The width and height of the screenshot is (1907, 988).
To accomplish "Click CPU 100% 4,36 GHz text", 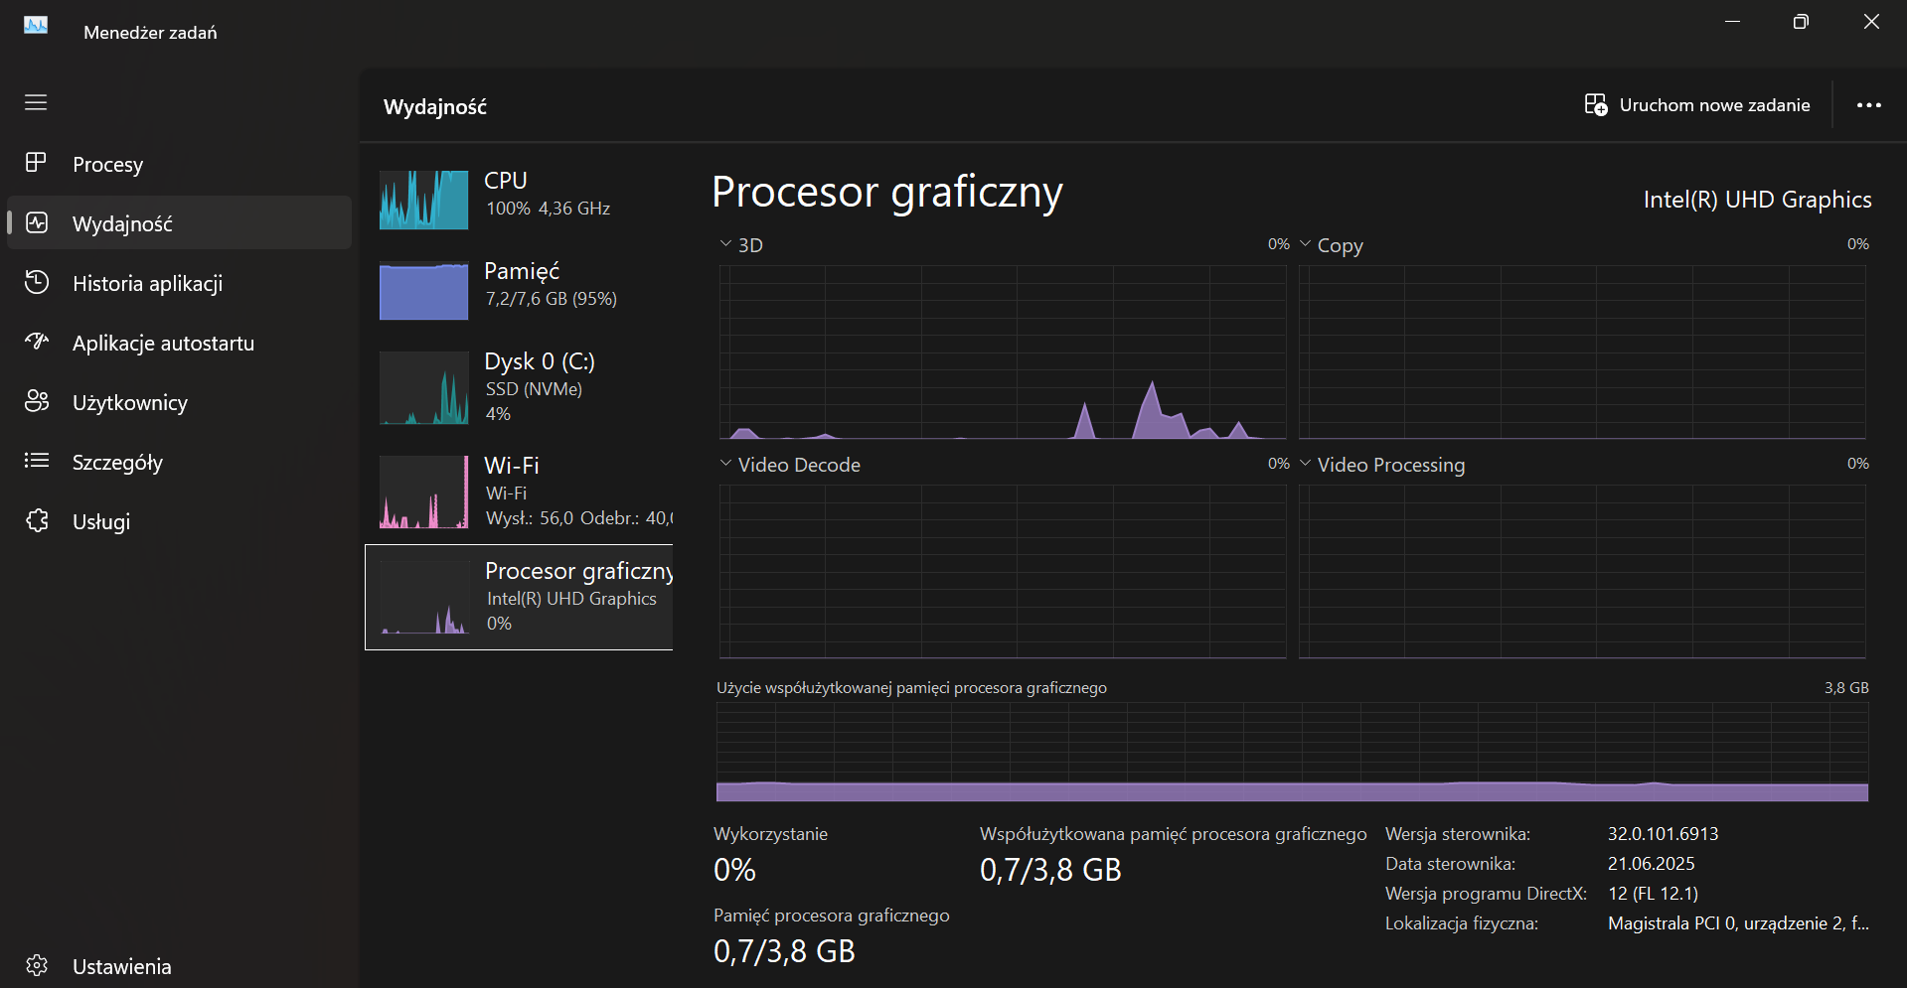I will [548, 209].
